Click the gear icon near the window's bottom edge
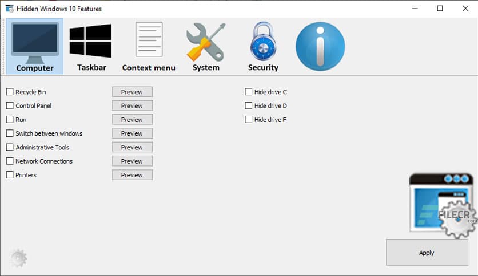Screen dimensions: 478x276 (x=19, y=258)
